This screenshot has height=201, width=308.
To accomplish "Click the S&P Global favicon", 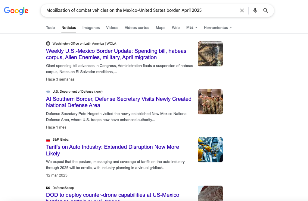I will click(x=48, y=140).
